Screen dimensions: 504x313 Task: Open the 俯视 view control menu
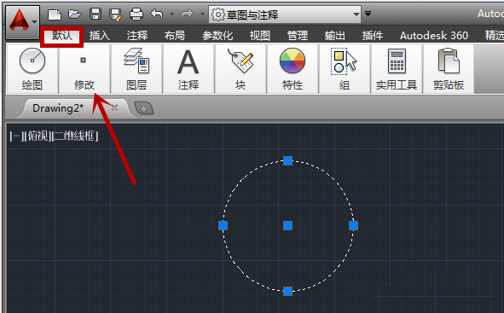click(37, 136)
